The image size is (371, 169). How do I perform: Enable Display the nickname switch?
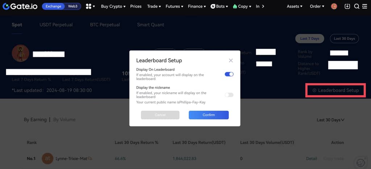[229, 95]
